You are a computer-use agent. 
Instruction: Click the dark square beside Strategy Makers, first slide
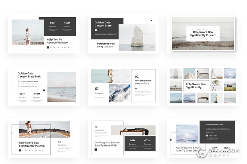pos(48,47)
